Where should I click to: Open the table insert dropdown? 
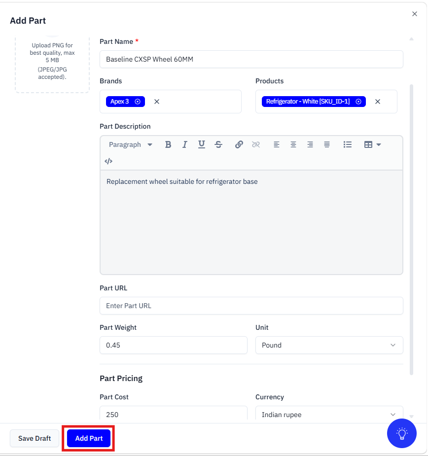click(x=372, y=144)
